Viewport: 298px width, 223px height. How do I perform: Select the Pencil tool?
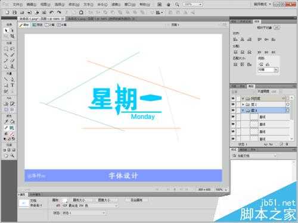coord(6,61)
